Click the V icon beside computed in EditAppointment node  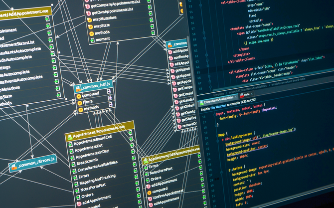point(149,193)
